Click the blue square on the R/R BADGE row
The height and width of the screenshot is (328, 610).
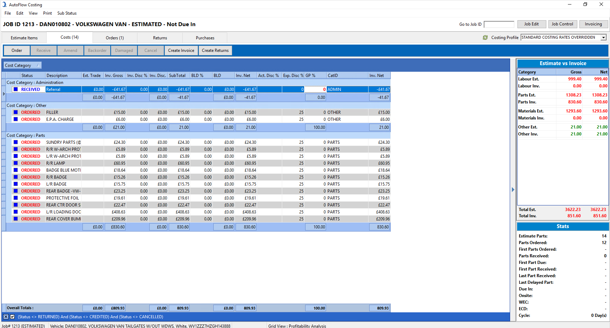pyautogui.click(x=16, y=177)
